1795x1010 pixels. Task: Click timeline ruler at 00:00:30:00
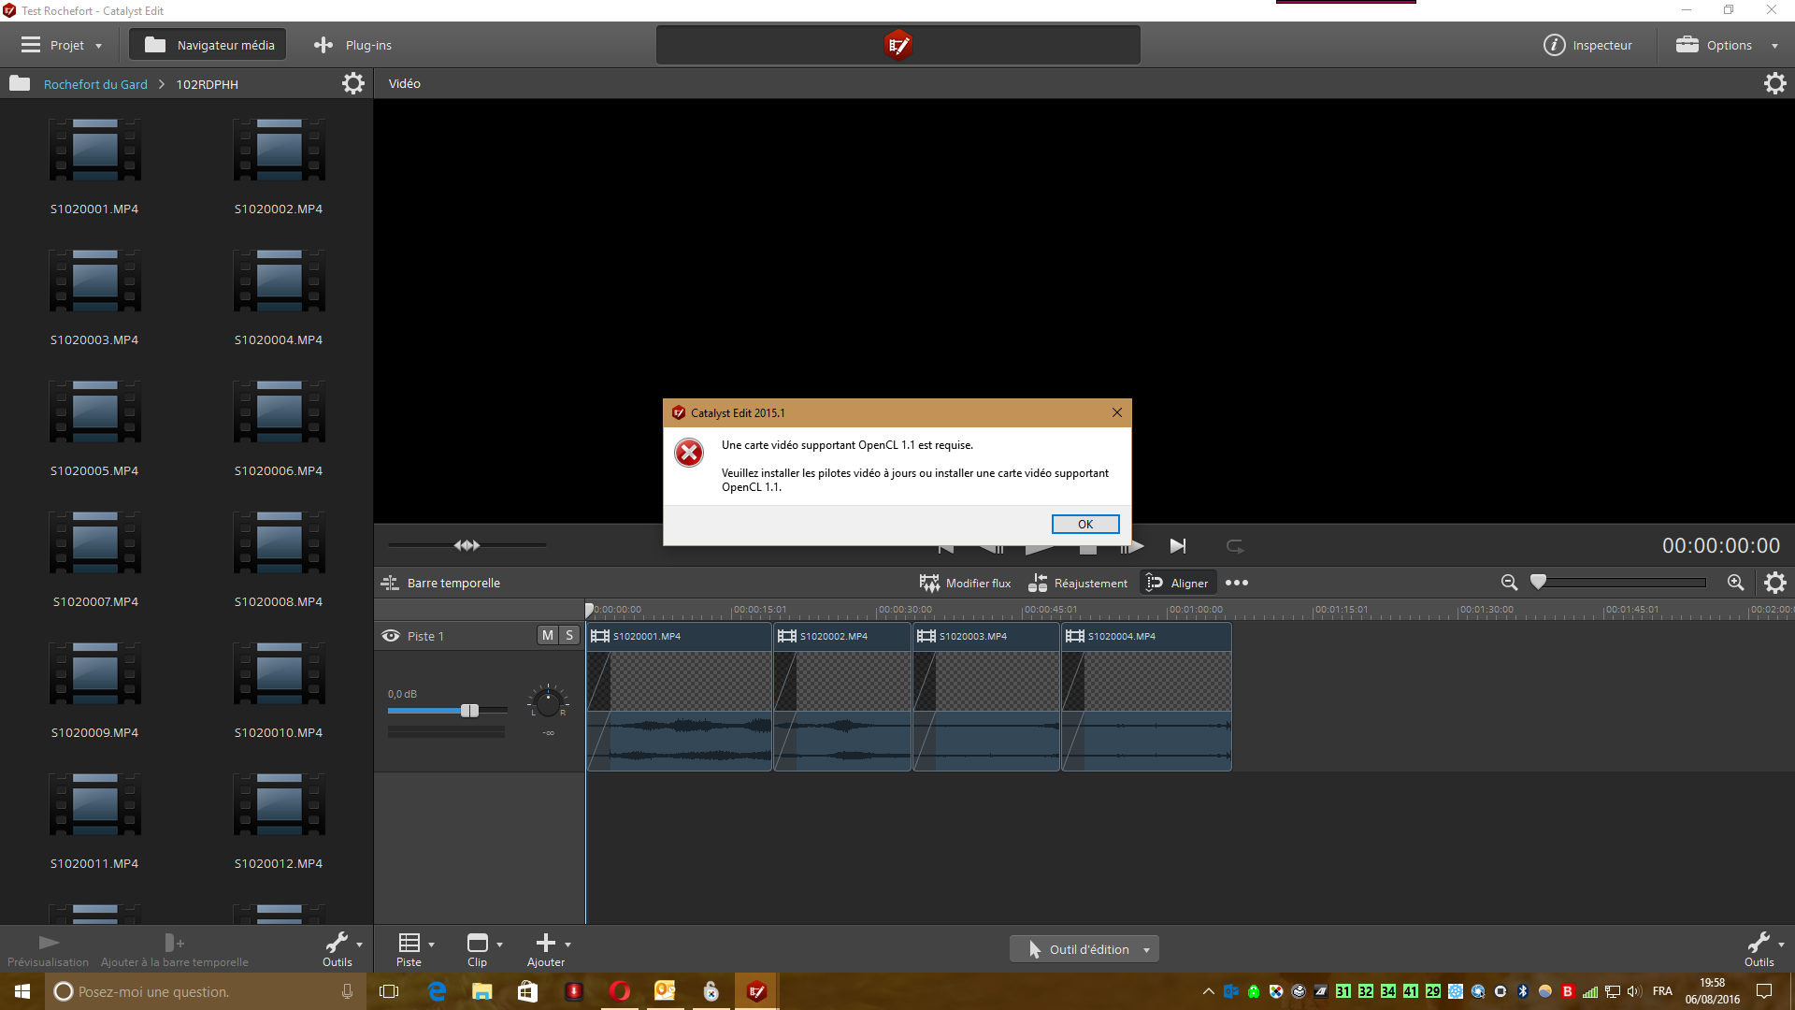pyautogui.click(x=905, y=610)
